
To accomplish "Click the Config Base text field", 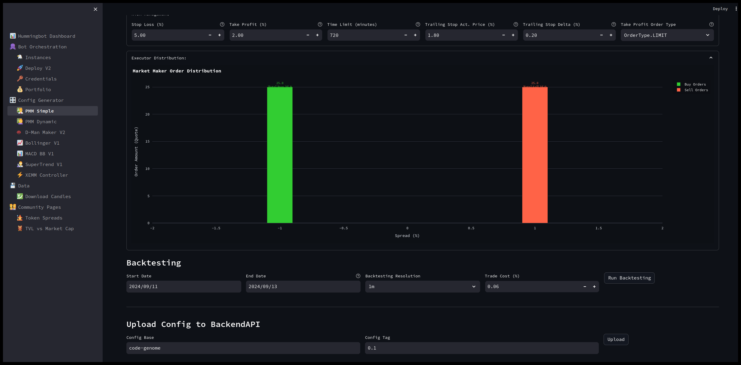I will coord(243,348).
